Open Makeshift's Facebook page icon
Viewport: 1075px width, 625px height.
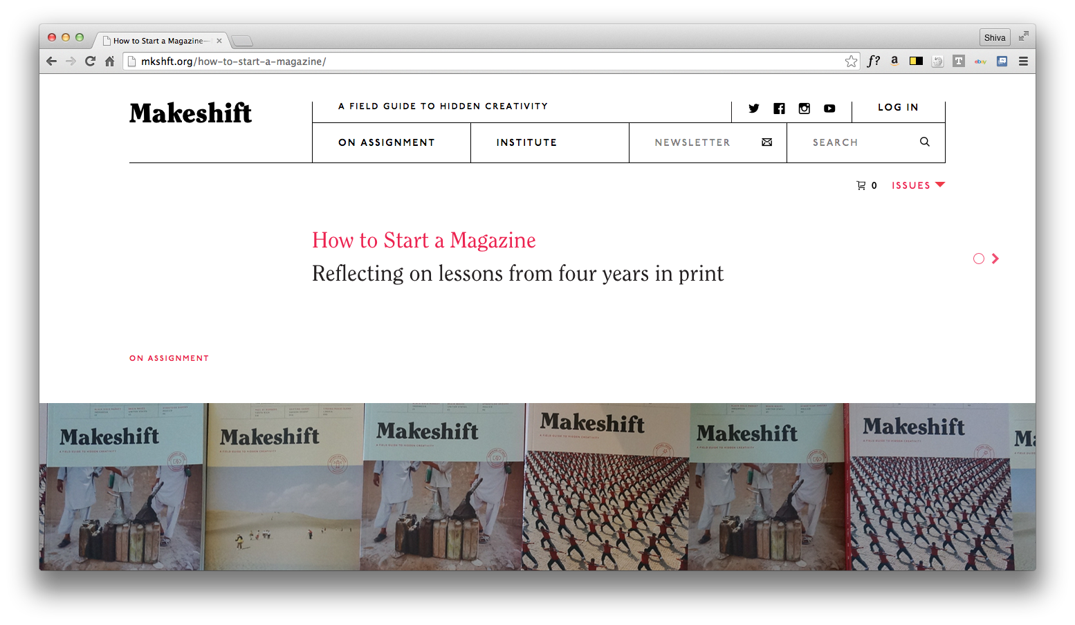click(x=779, y=109)
